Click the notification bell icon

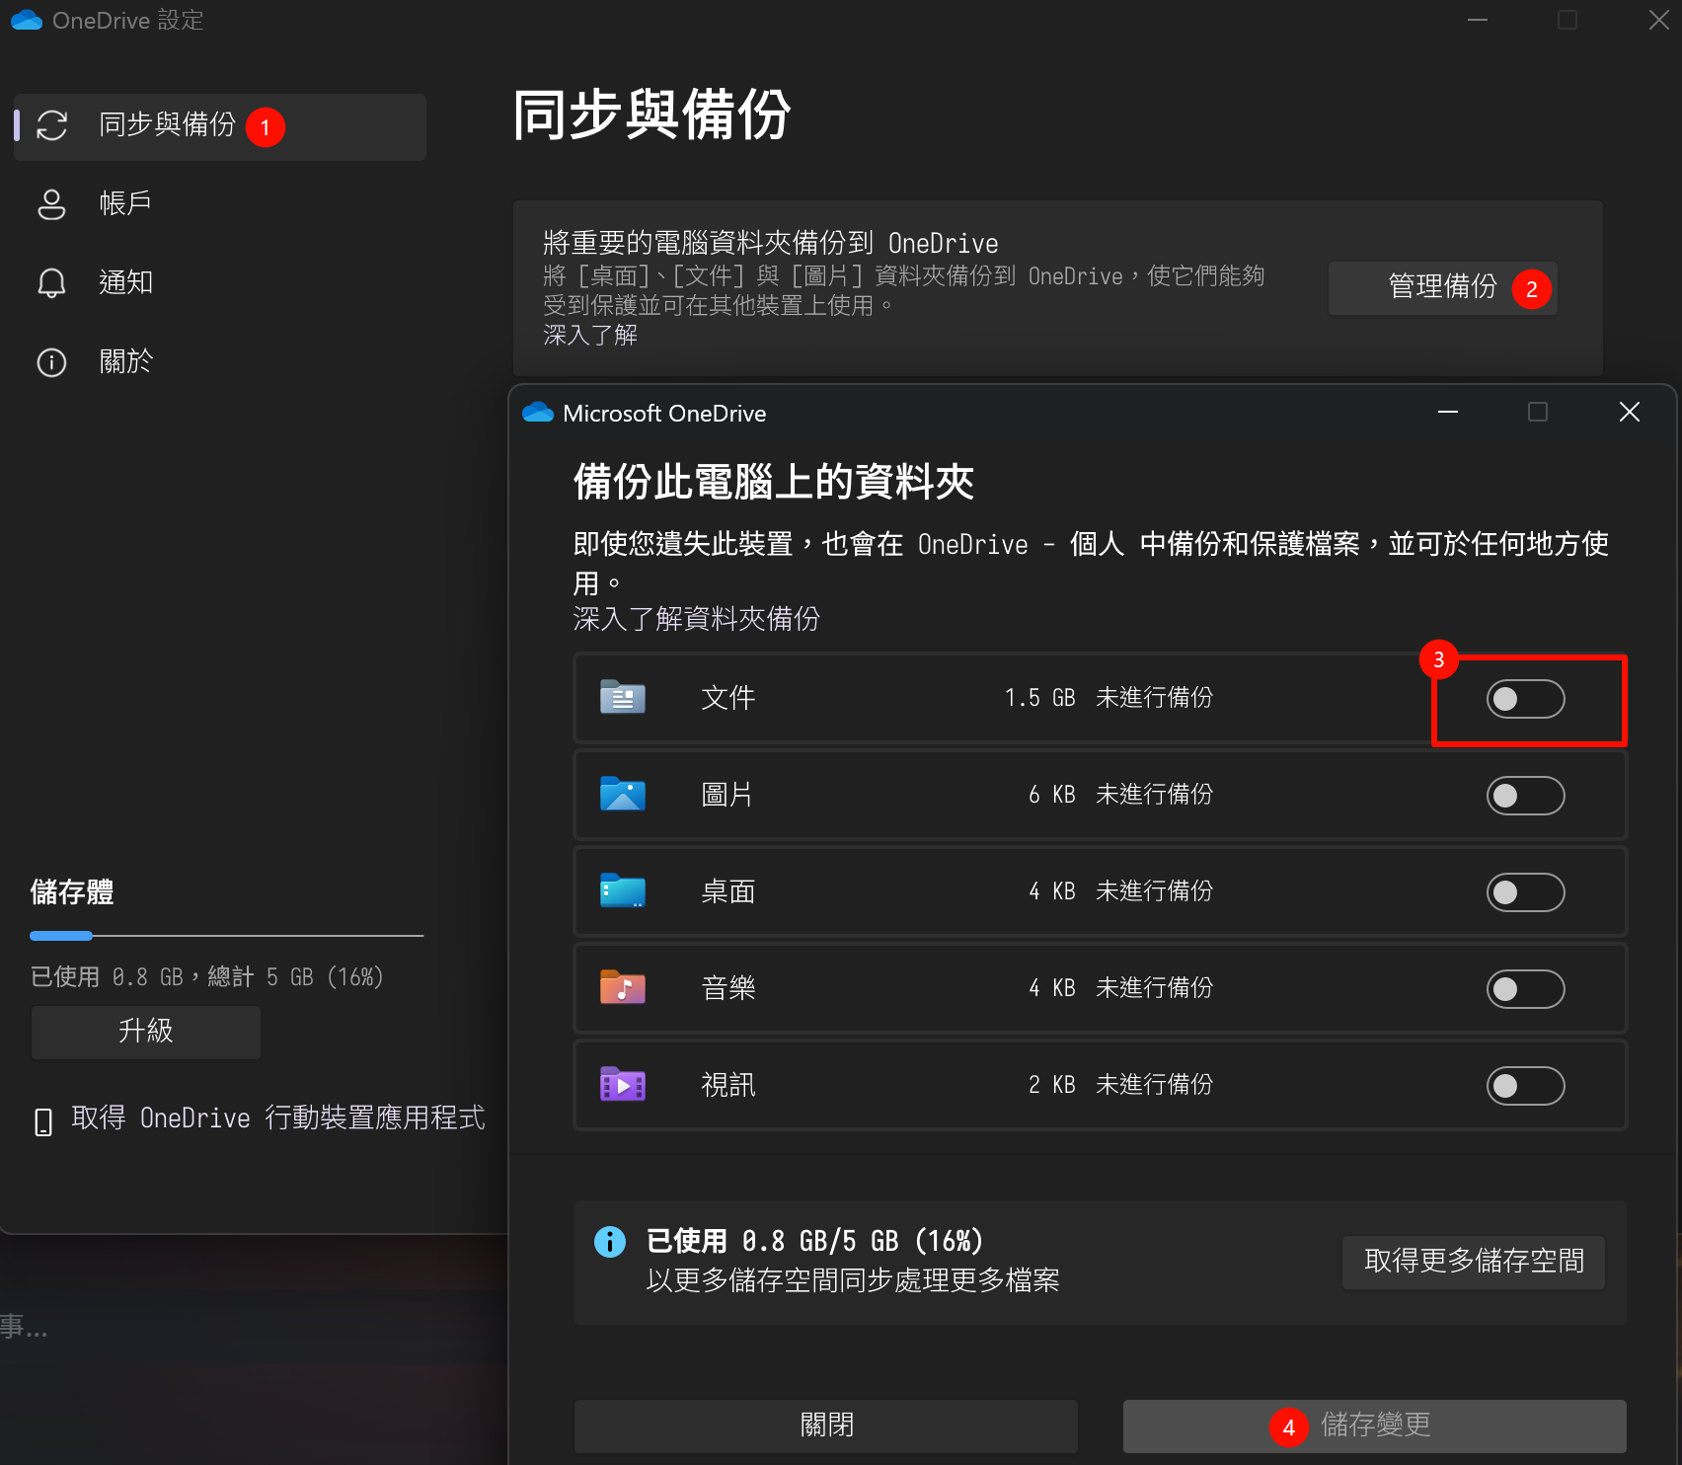point(51,283)
